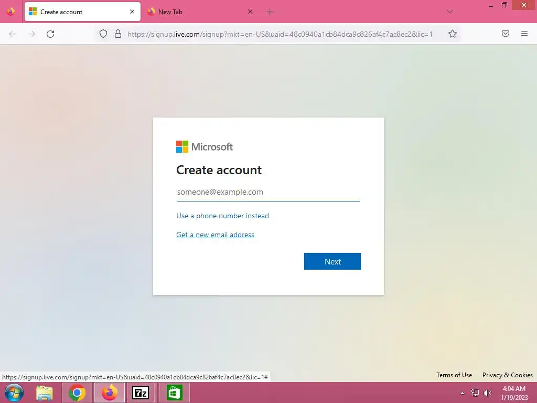
Task: Expand the list all tabs chevron
Action: tap(450, 12)
